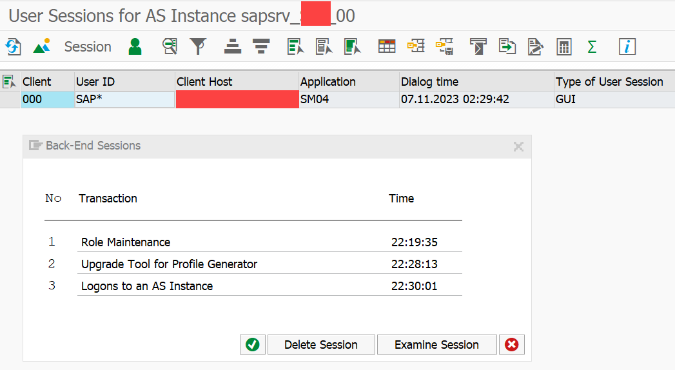
Task: Select the Upgrade Tool for Profile Generator row
Action: tap(253, 264)
